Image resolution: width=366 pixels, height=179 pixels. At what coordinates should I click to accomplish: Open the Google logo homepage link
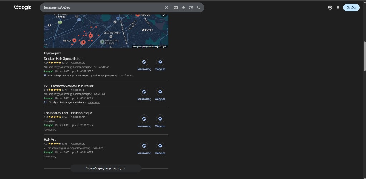click(x=23, y=7)
